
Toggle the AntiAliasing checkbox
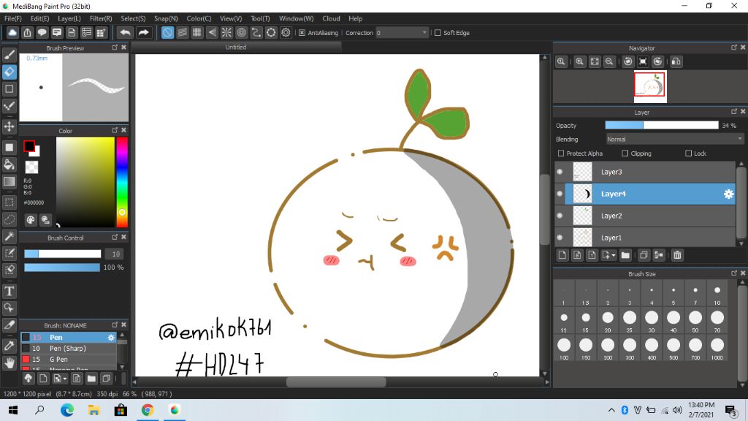pos(302,32)
